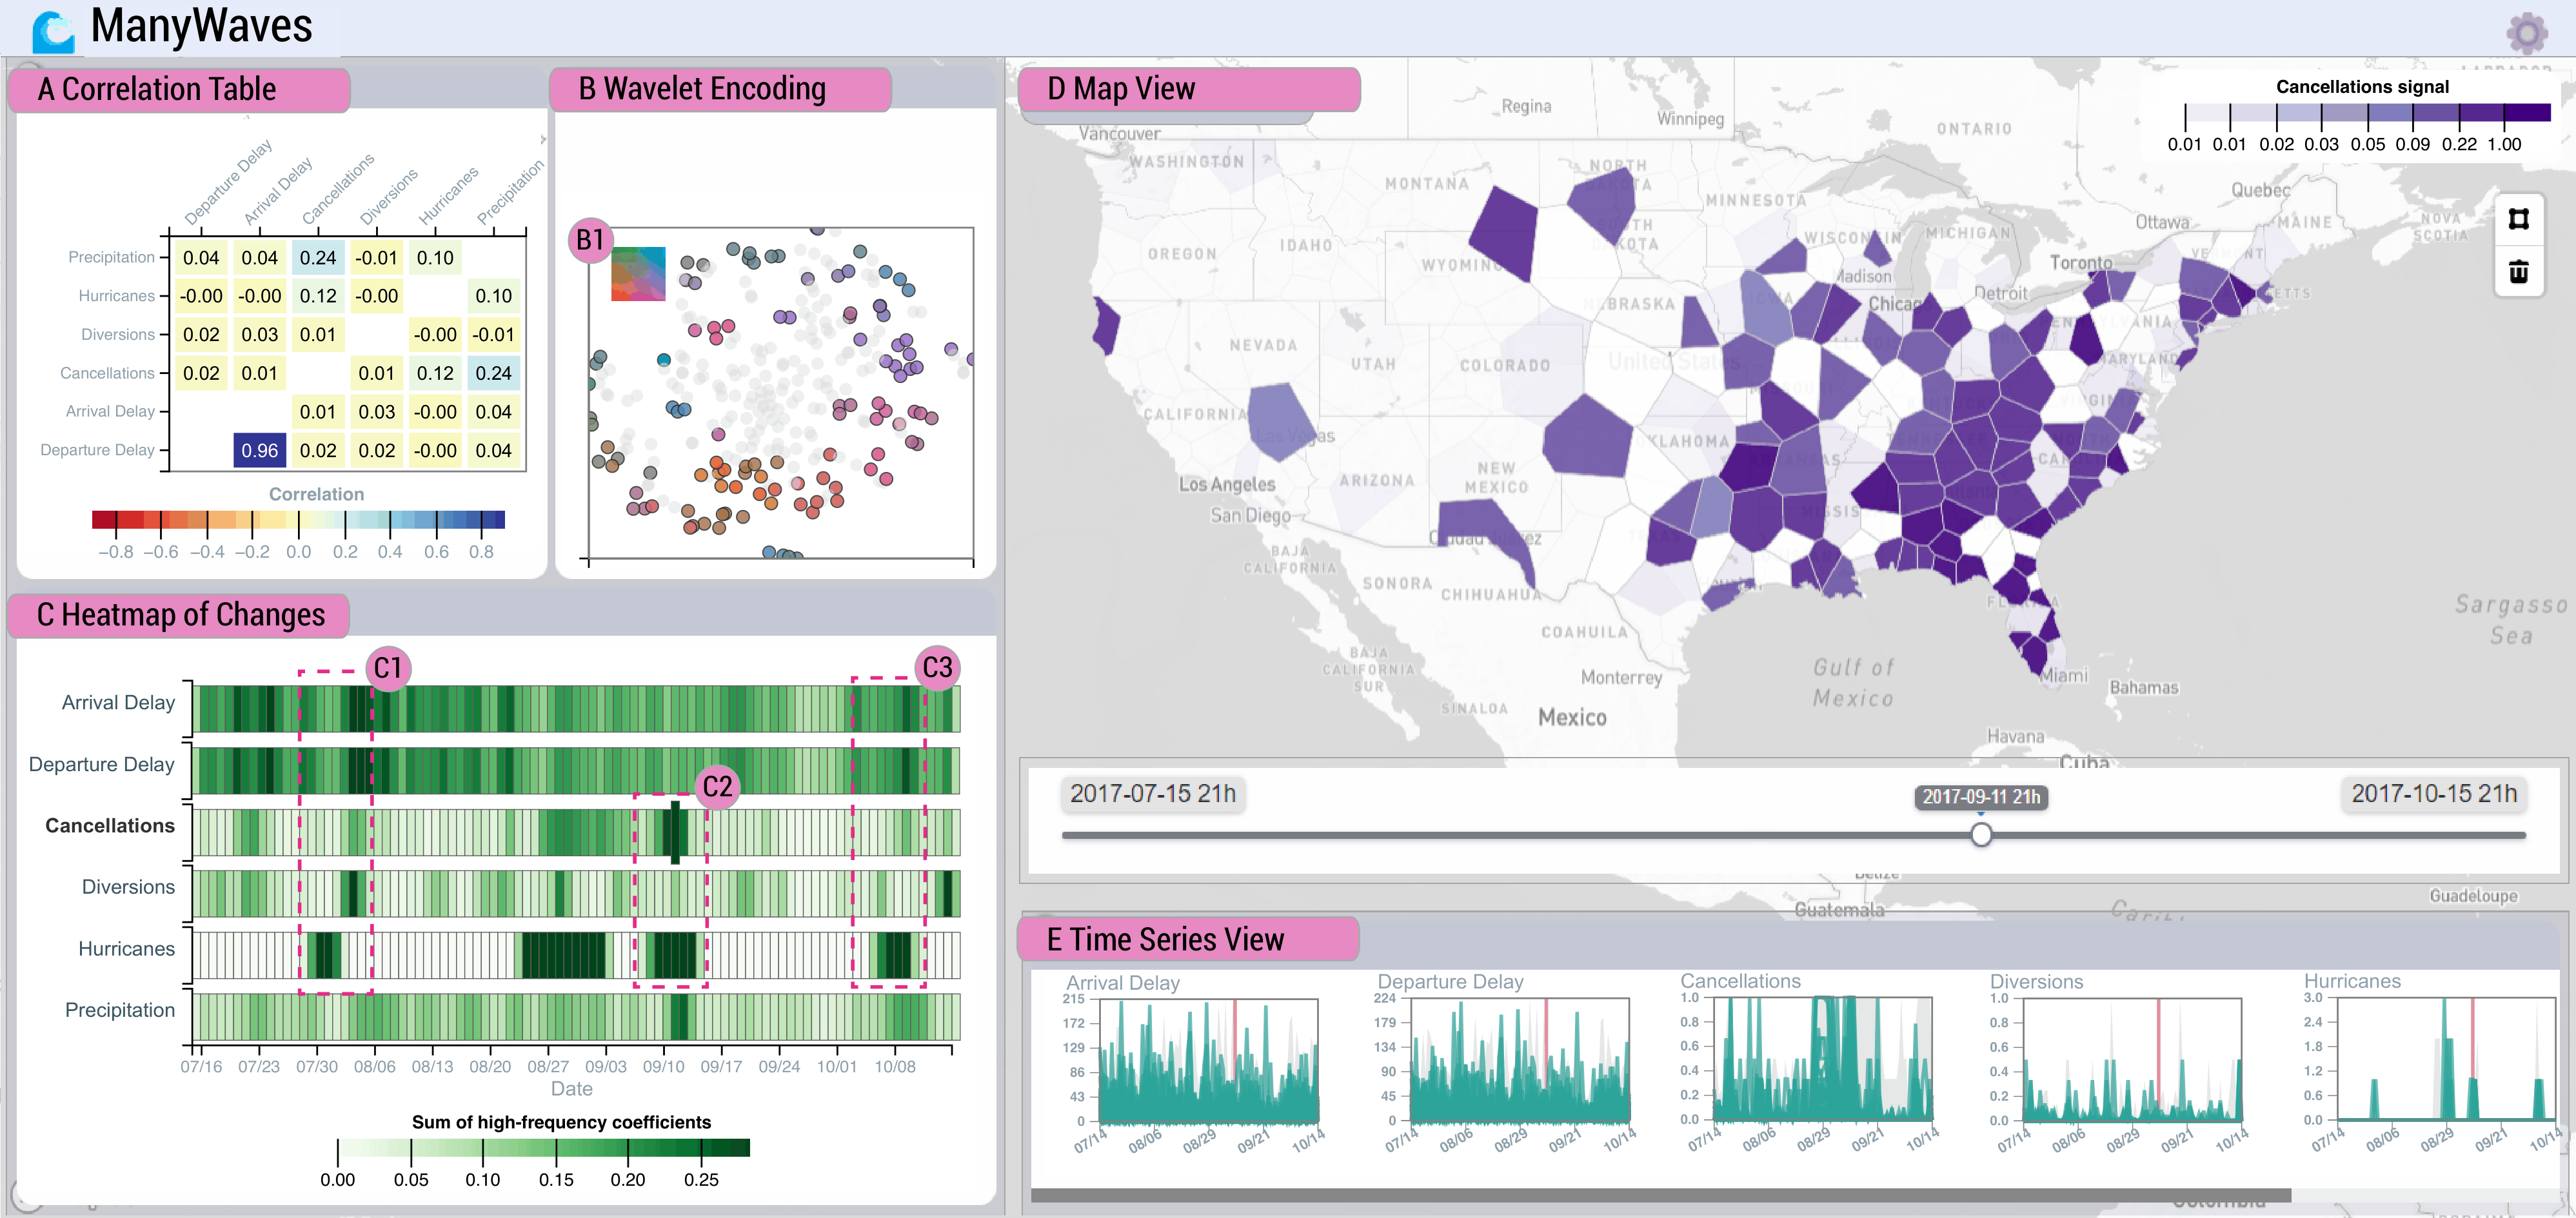The width and height of the screenshot is (2576, 1218).
Task: Click the 2017-09-11 21h slider tooltip
Action: pos(1980,796)
